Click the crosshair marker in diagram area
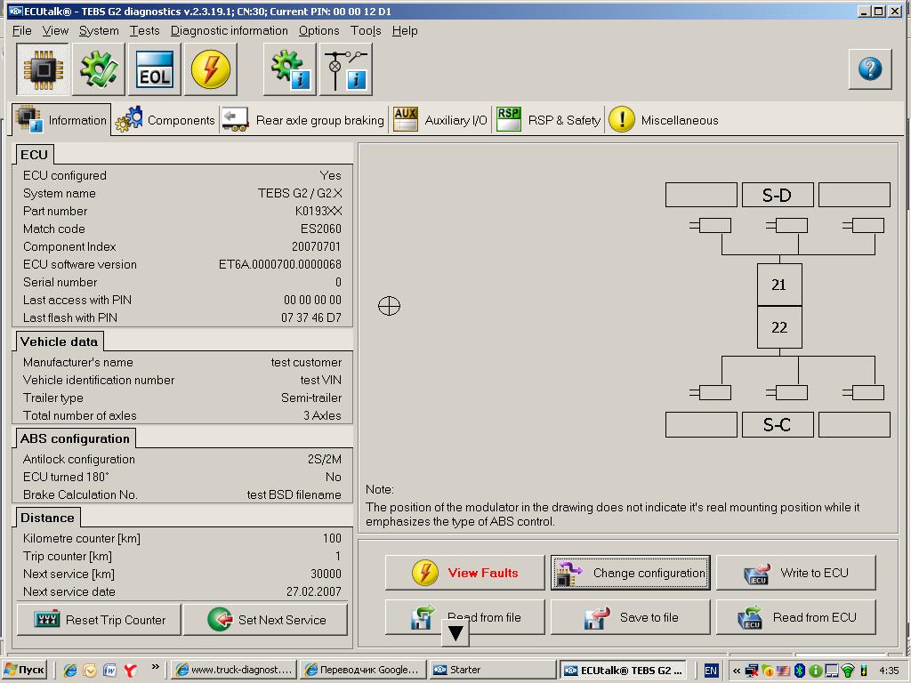911x683 pixels. 389,306
